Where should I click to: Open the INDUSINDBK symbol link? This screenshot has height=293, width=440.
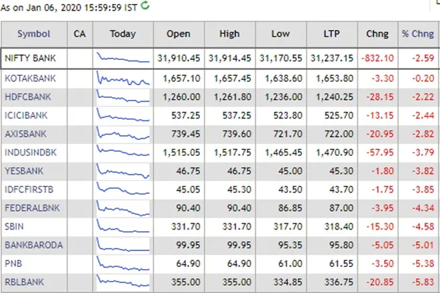[x=31, y=152]
